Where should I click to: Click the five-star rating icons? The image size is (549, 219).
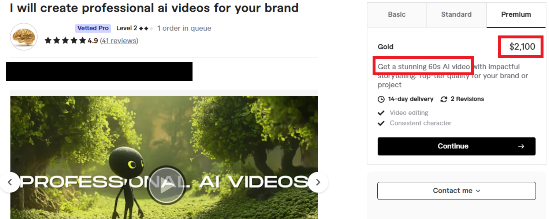click(66, 41)
